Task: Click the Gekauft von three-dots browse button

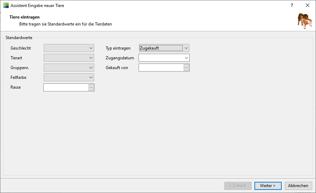Action: point(187,68)
